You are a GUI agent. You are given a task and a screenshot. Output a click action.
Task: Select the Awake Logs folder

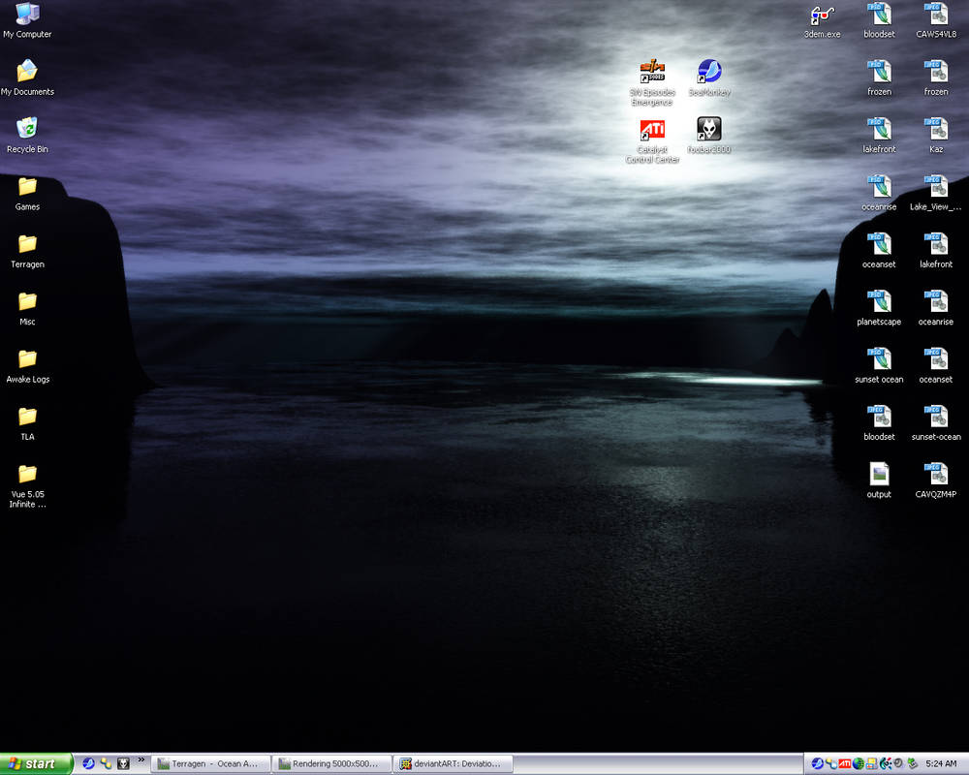point(27,365)
